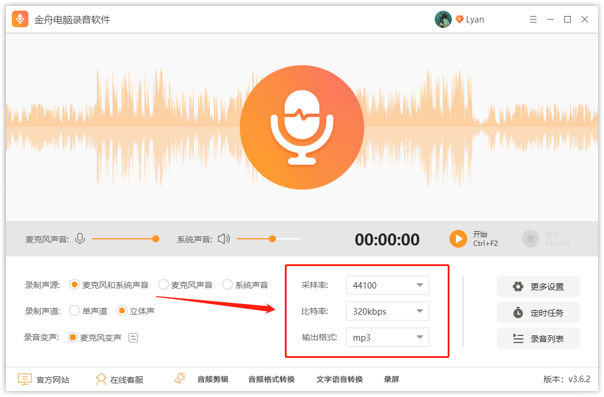The image size is (604, 397).
Task: Click the 更多设置 button label
Action: tap(547, 287)
